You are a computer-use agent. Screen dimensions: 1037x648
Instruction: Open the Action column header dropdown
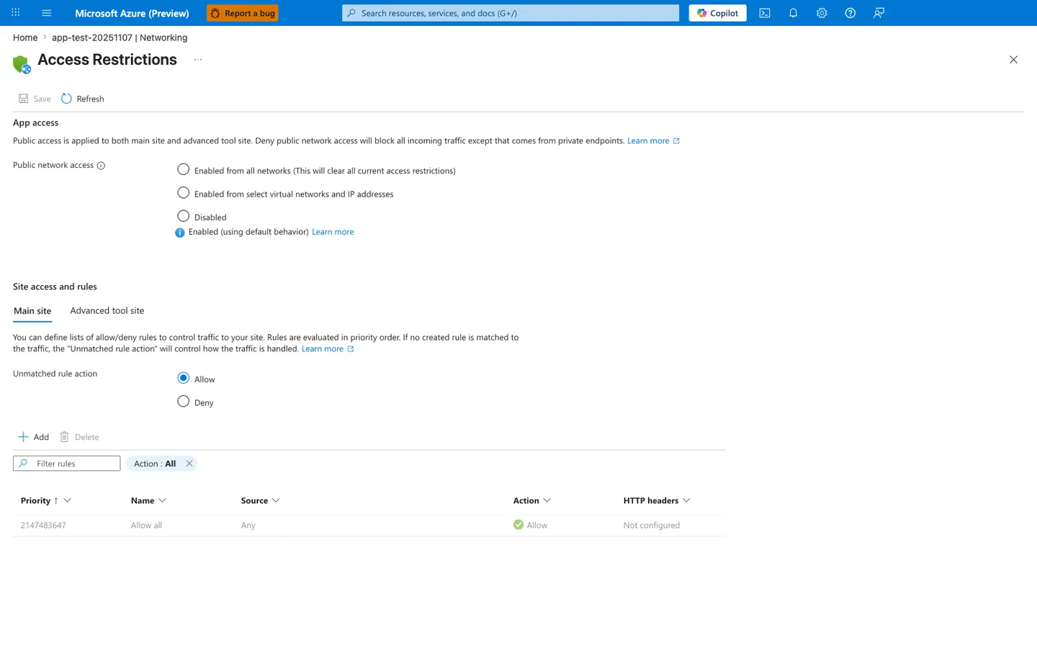(x=547, y=500)
